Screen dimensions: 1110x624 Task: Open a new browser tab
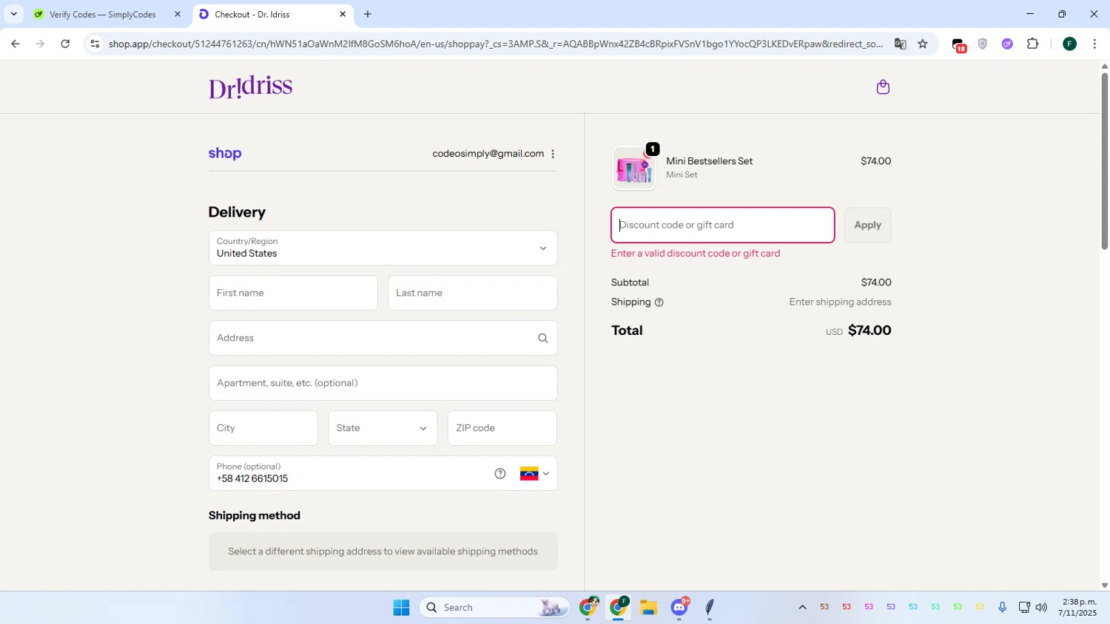(368, 14)
